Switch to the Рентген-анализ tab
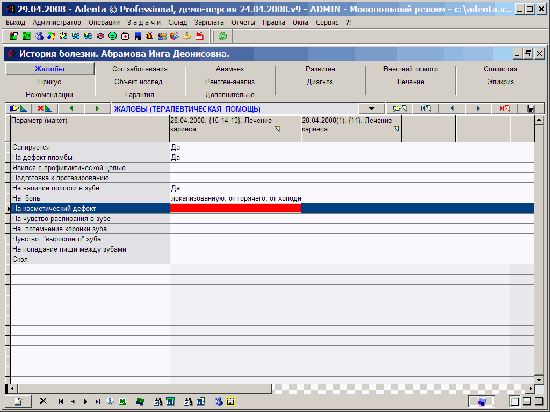The height and width of the screenshot is (412, 550). click(x=230, y=82)
